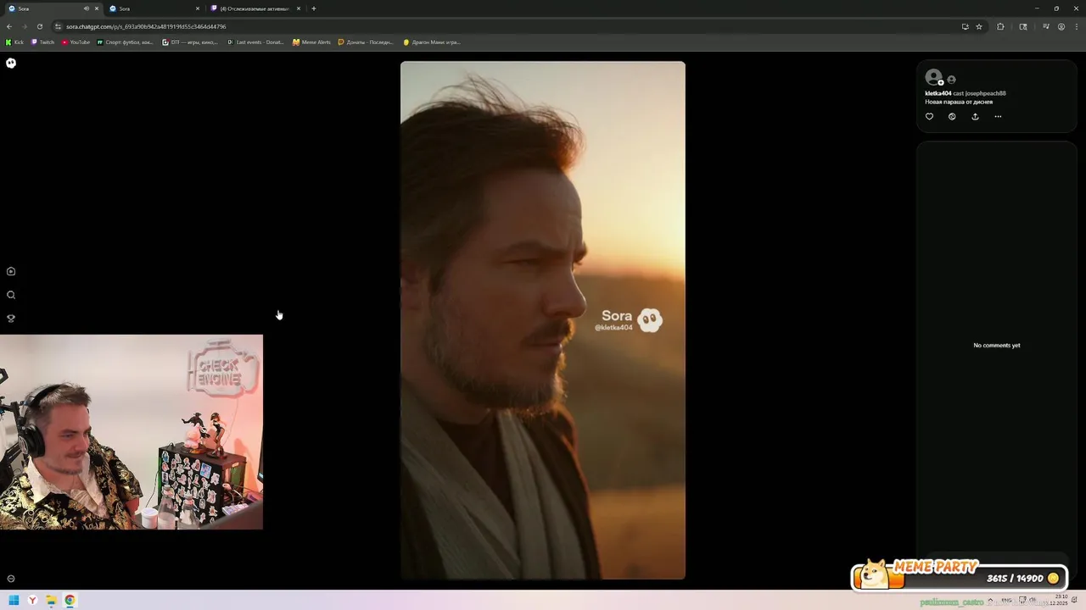Open the small cast member avatar
This screenshot has height=610, width=1086.
(951, 80)
